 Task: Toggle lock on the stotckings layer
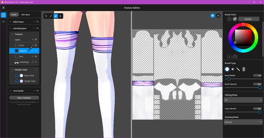tap(32, 62)
